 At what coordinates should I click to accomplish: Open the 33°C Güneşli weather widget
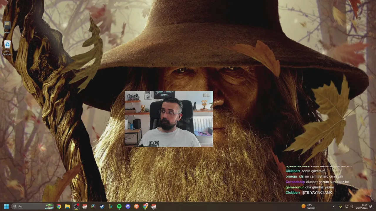coord(308,206)
